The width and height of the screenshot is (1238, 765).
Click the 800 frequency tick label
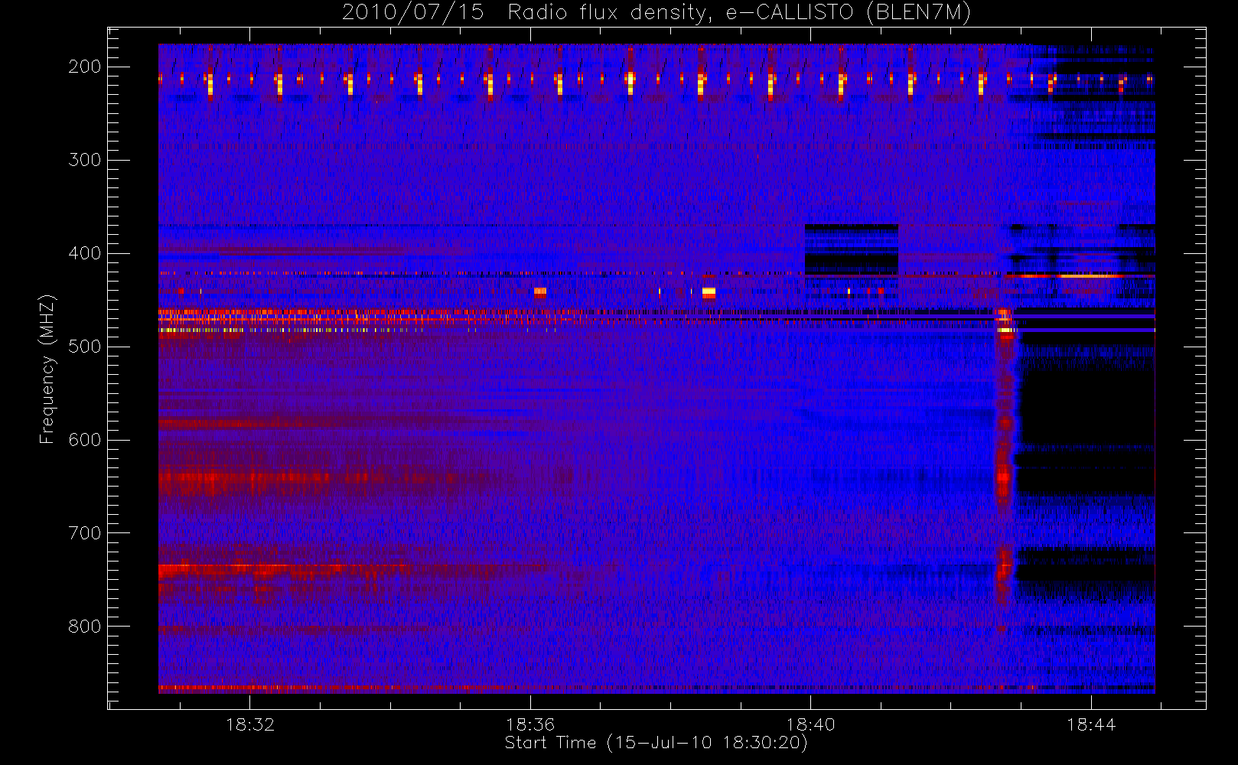(x=85, y=627)
